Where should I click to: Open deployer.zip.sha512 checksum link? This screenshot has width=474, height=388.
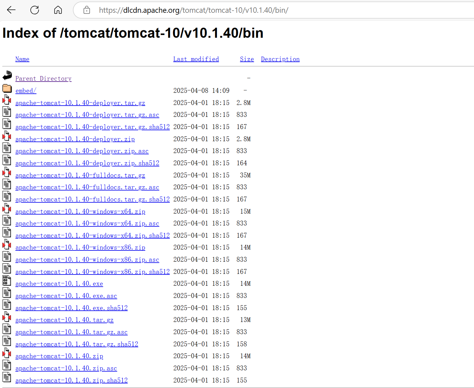(87, 163)
